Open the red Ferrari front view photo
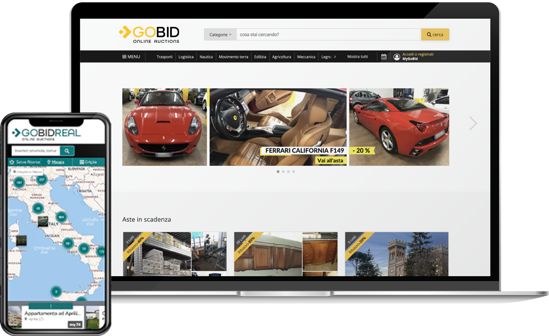The width and height of the screenshot is (549, 336). (165, 127)
